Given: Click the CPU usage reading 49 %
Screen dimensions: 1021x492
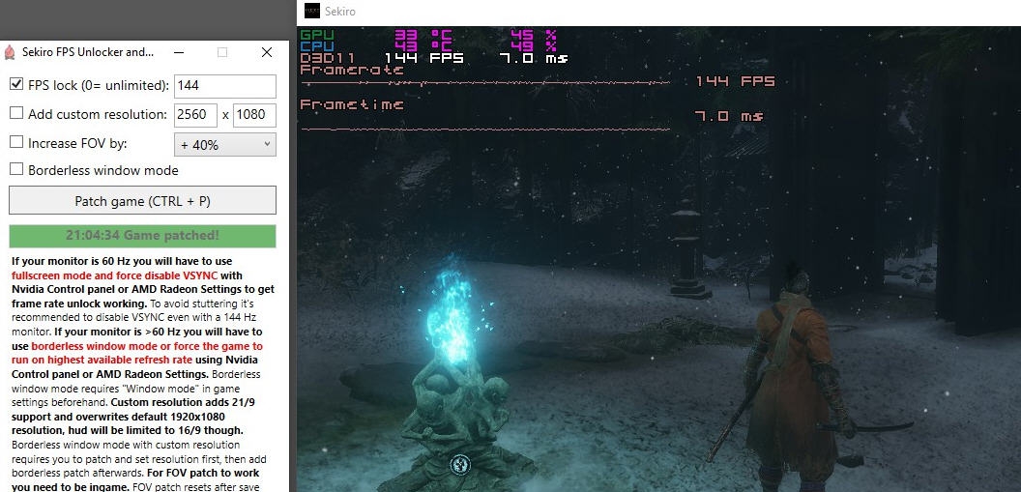Looking at the screenshot, I should 534,46.
